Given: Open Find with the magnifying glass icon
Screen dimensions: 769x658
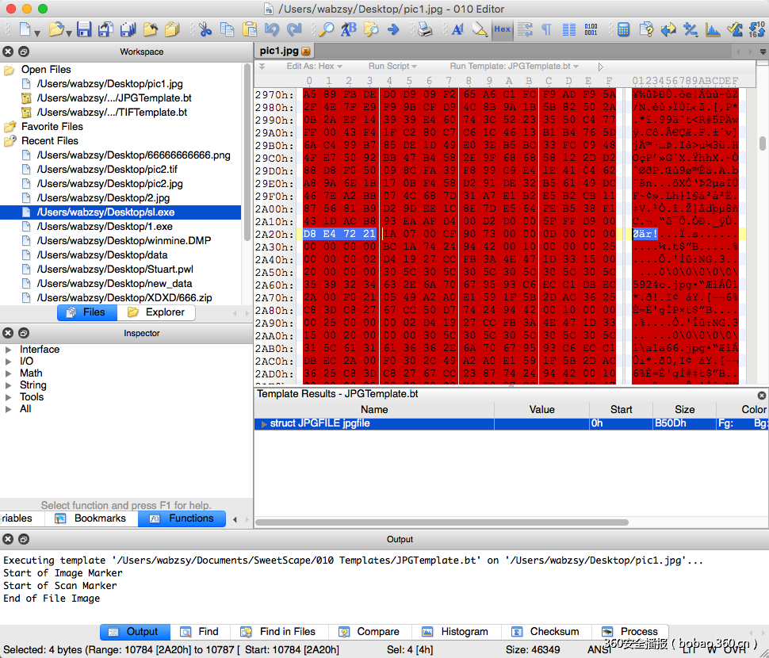Looking at the screenshot, I should pos(326,30).
